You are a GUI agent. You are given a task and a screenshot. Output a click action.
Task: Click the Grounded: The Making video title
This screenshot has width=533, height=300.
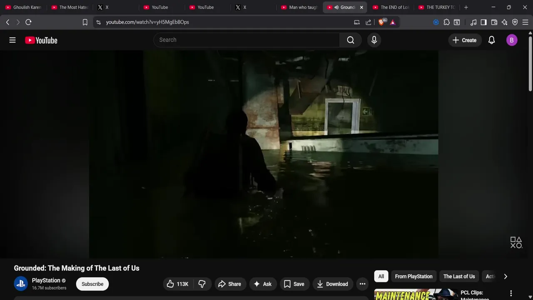click(77, 268)
